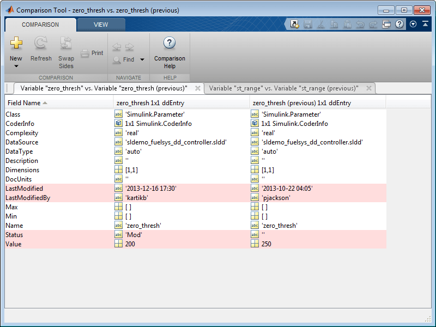Open the quick access toolbar options dropdown
The image size is (436, 327).
point(413,24)
